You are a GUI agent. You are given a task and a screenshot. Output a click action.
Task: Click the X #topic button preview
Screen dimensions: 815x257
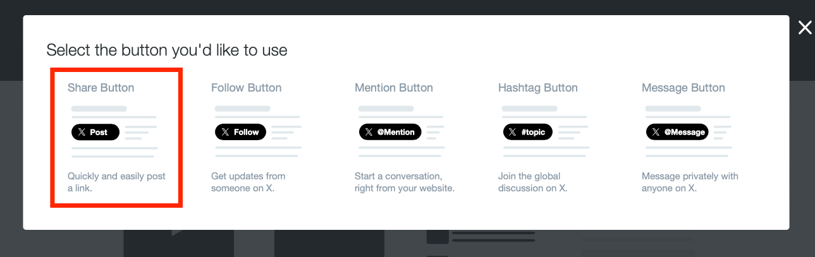(x=527, y=132)
